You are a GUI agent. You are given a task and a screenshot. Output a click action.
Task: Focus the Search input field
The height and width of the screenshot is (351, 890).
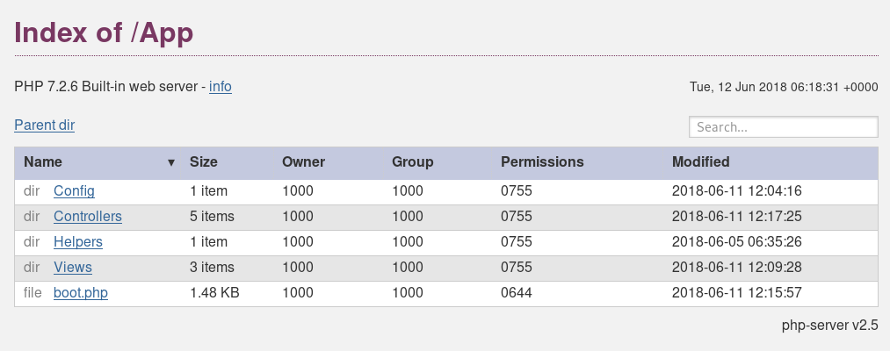(783, 127)
